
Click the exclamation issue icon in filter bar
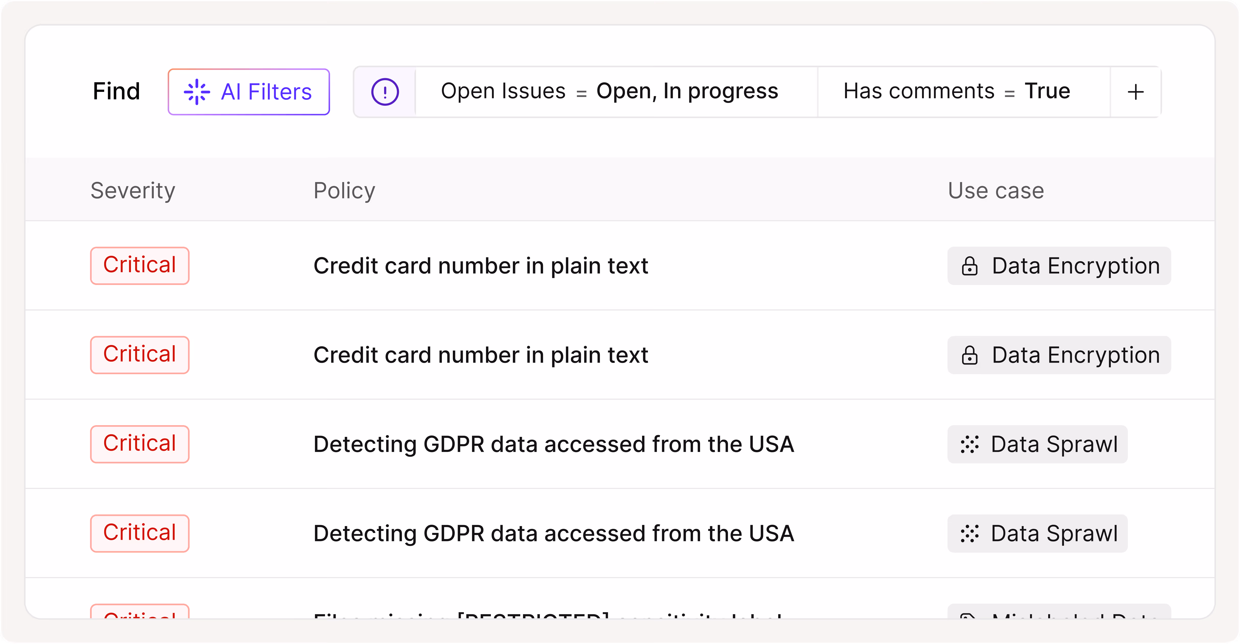coord(385,92)
